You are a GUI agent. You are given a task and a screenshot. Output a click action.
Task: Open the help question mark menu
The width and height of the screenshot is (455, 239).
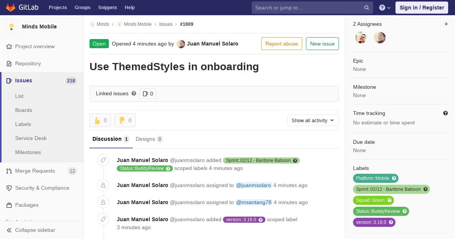point(385,8)
